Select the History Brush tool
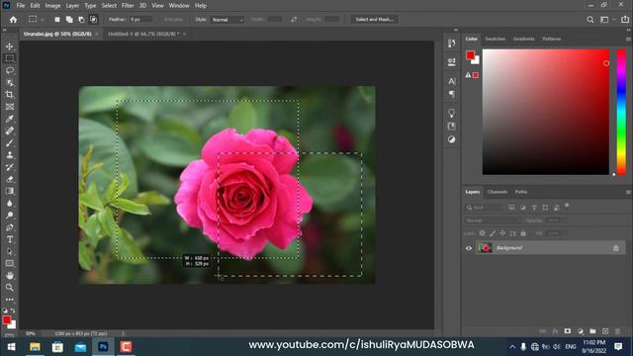Image resolution: width=633 pixels, height=356 pixels. tap(9, 167)
